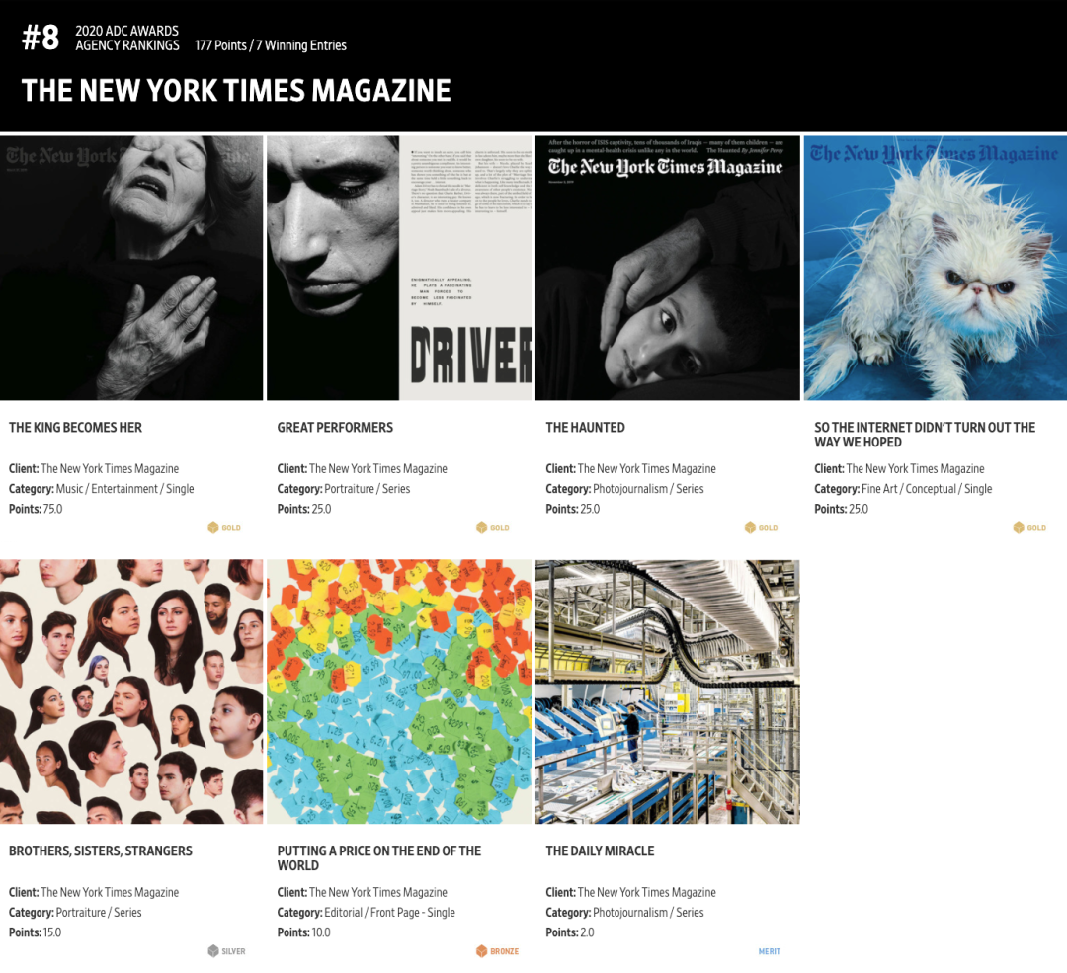Open The King Becomes Her cover thumbnail
This screenshot has height=973, width=1067.
click(x=131, y=268)
